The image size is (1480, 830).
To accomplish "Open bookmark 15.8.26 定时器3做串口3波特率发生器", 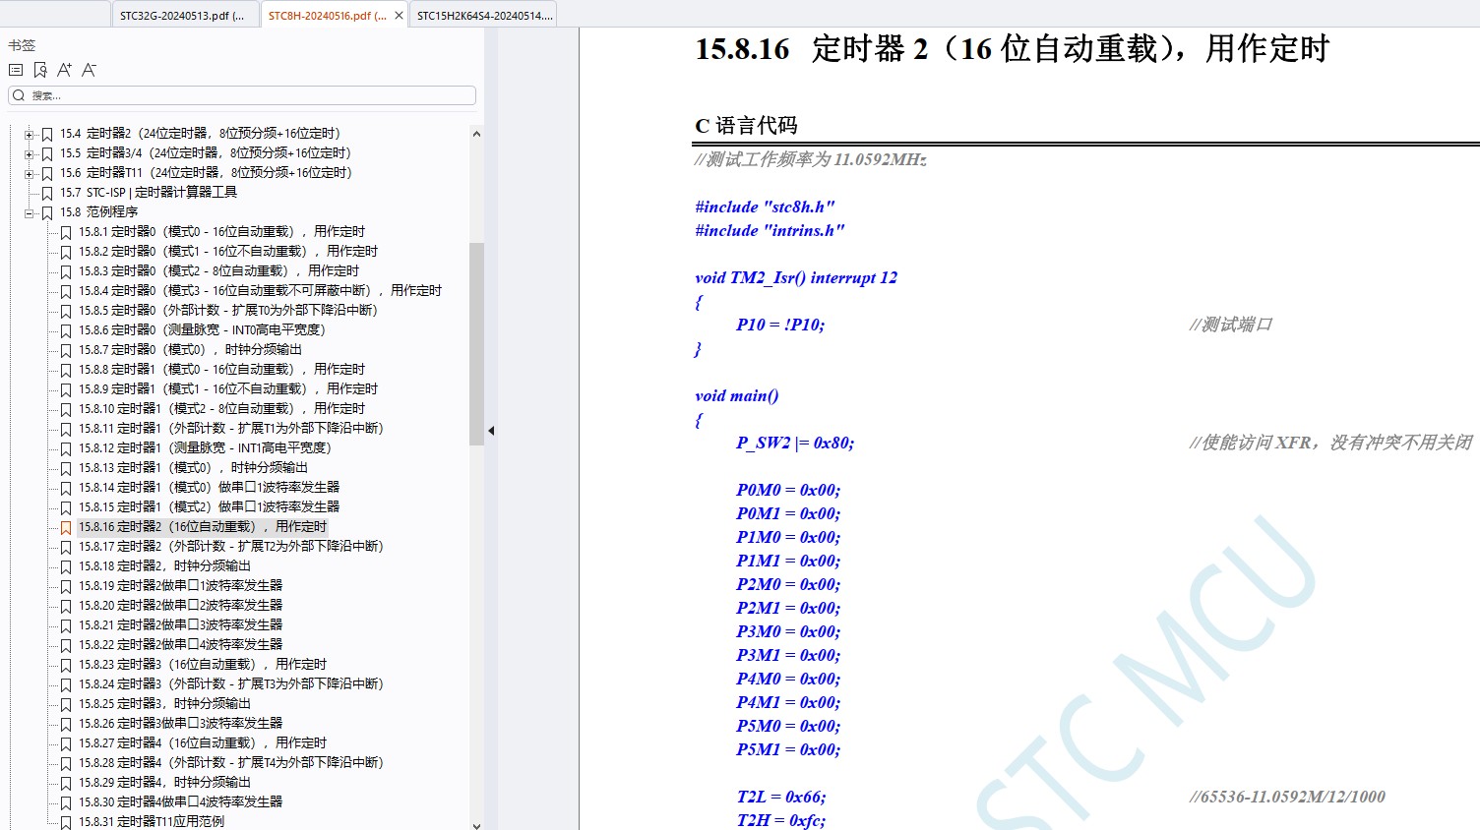I will coord(180,724).
